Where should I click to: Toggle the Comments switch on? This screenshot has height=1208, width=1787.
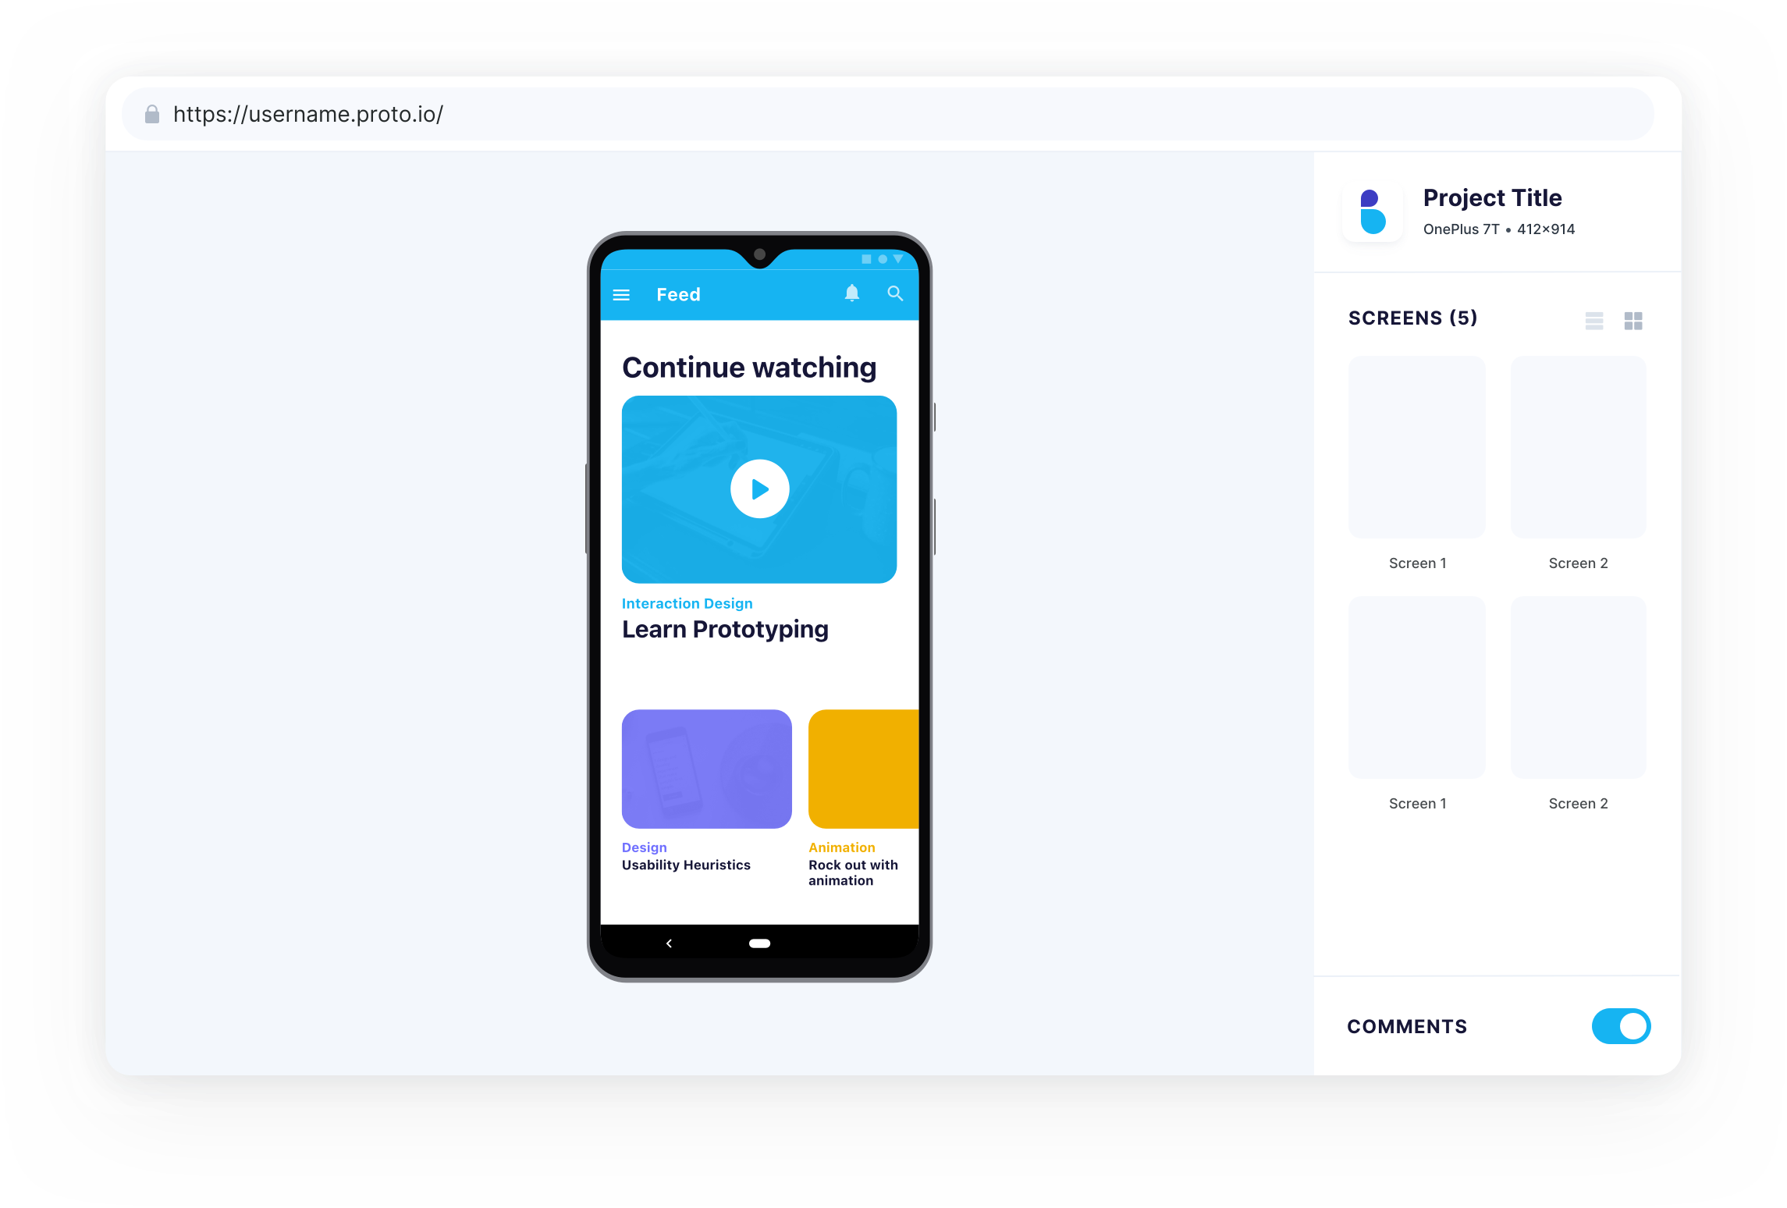[x=1620, y=1026]
